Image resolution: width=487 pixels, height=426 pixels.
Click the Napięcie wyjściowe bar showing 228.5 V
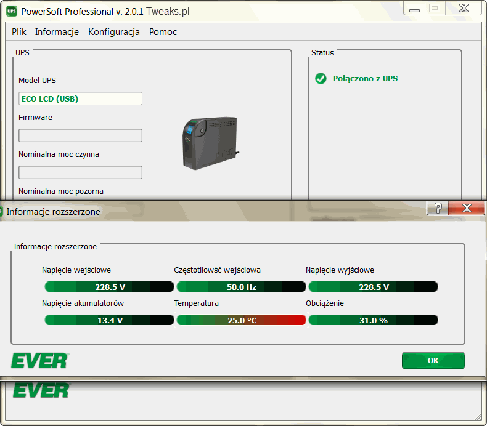click(374, 287)
